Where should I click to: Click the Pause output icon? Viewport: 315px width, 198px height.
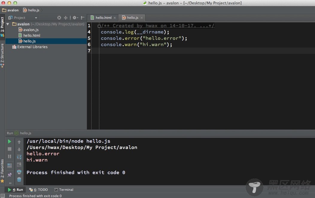[10, 156]
